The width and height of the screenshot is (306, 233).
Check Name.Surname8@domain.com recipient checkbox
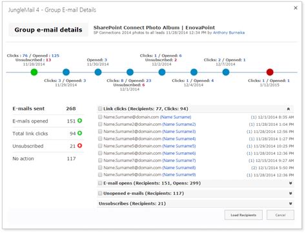[100, 167]
